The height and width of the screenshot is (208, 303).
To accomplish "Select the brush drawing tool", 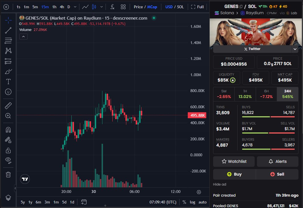I will click(x=8, y=71).
